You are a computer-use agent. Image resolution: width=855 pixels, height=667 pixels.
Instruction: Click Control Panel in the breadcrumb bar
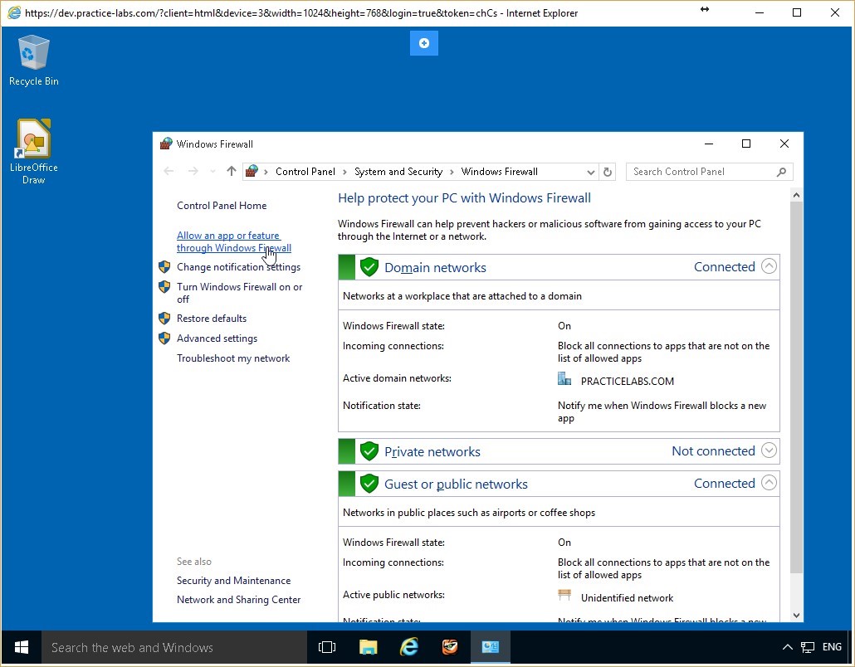pos(304,172)
